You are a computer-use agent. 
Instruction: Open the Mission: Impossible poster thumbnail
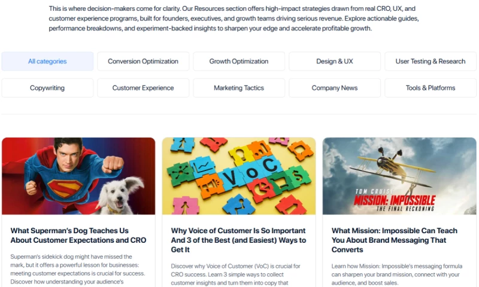click(x=399, y=176)
